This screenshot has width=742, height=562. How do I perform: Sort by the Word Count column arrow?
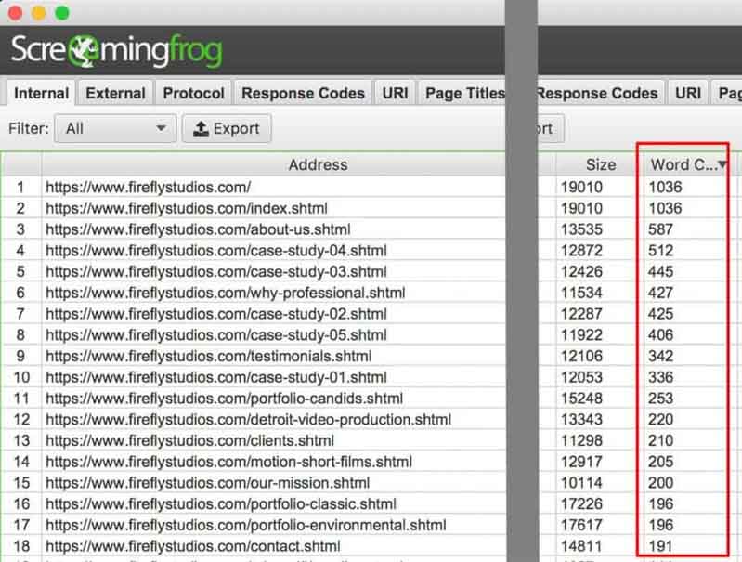722,164
